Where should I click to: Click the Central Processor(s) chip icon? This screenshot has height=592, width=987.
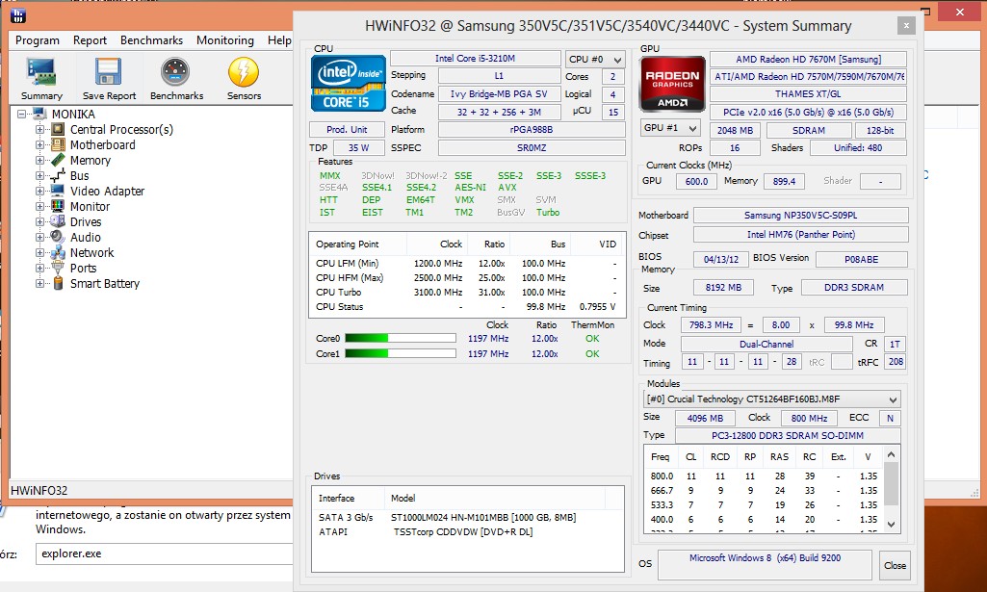coord(58,130)
